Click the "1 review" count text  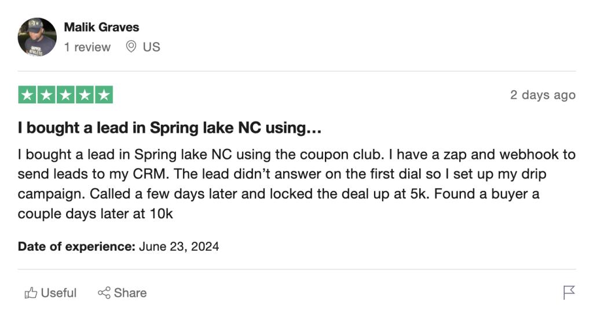click(87, 47)
